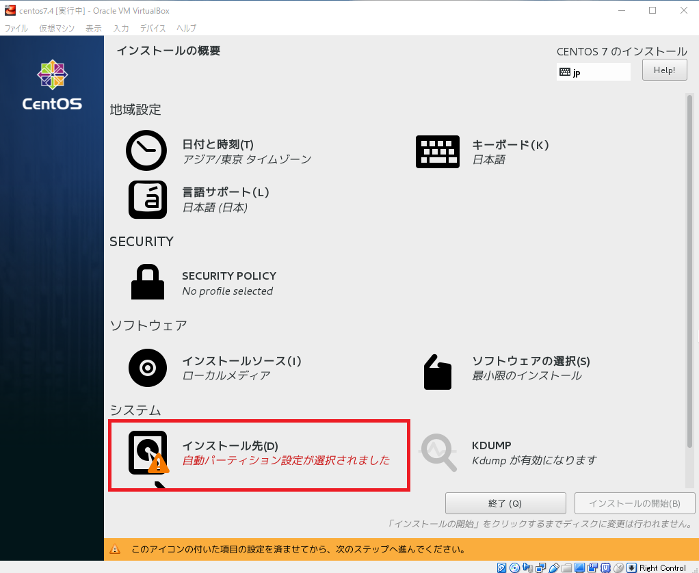Open the デバイス menu
This screenshot has height=573, width=699.
(x=153, y=28)
